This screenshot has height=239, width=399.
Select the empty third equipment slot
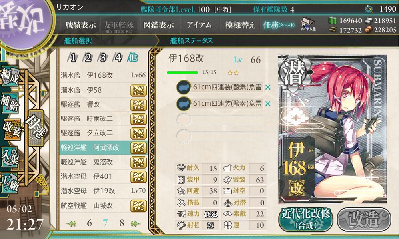coord(220,119)
